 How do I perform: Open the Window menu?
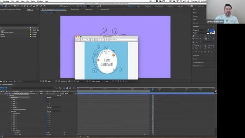point(40,1)
